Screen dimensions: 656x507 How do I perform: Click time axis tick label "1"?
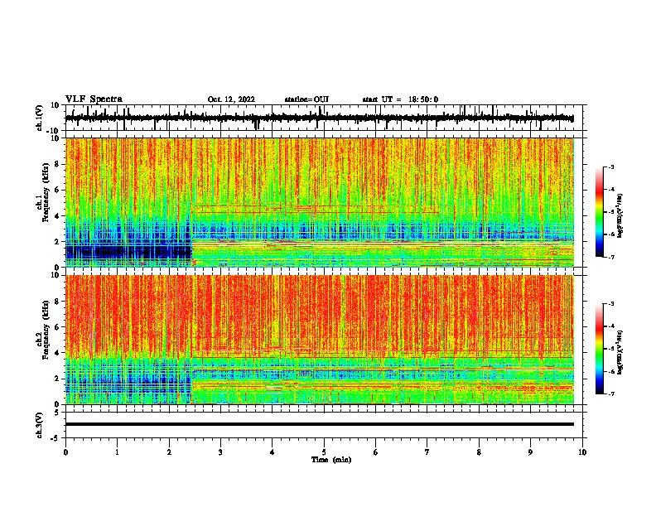click(x=117, y=452)
